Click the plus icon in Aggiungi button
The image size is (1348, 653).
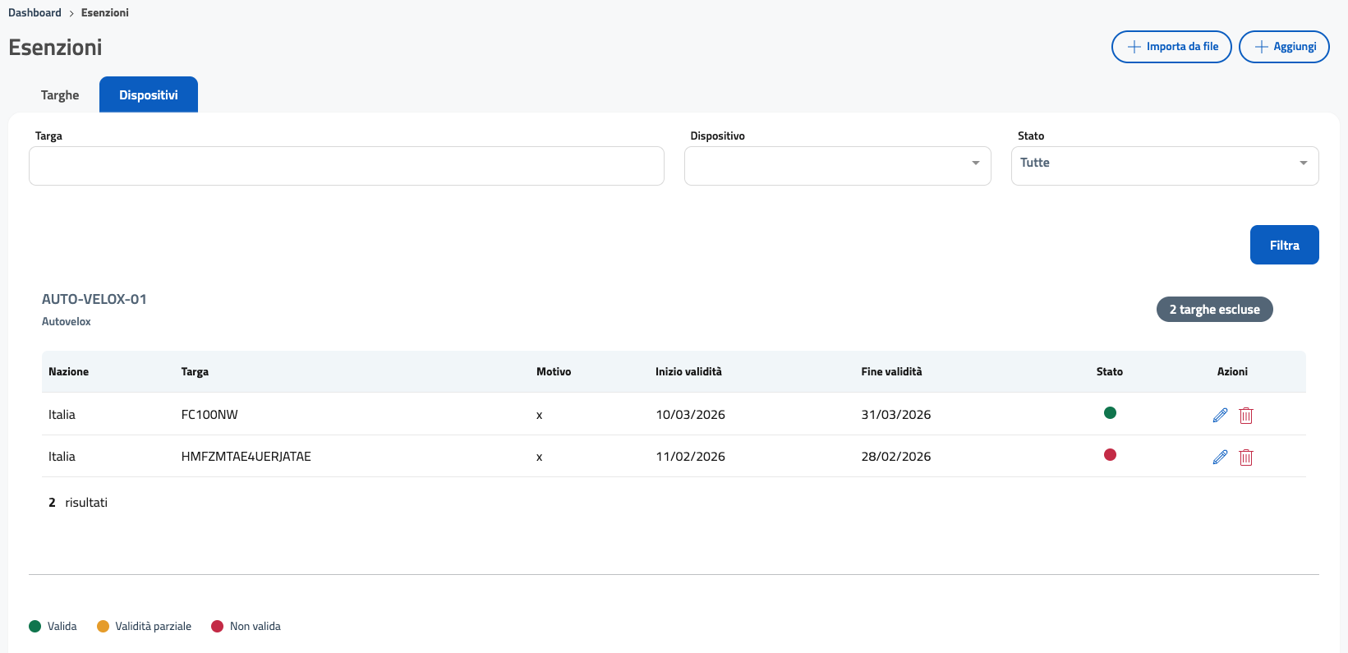pos(1261,47)
